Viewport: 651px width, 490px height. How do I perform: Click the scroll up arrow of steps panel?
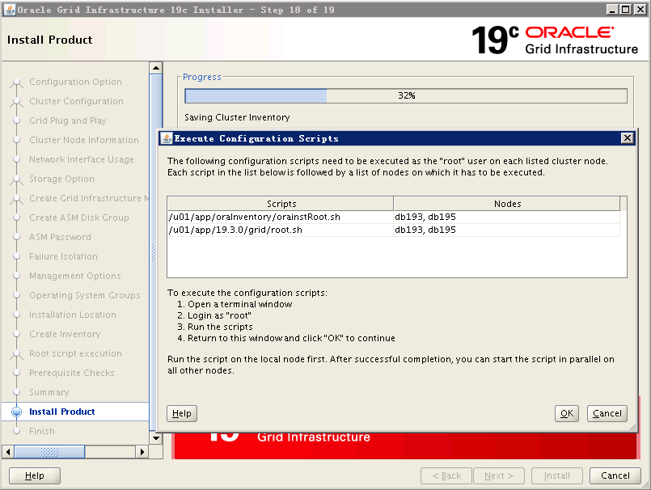click(156, 68)
